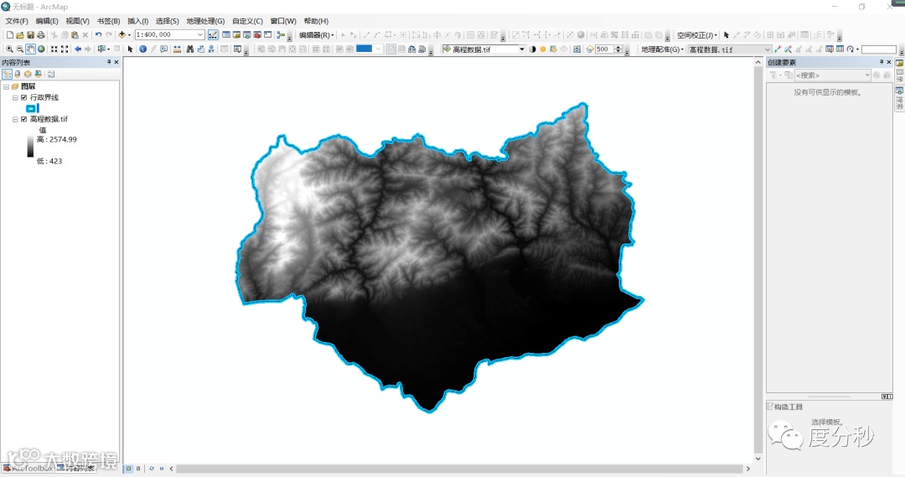The height and width of the screenshot is (477, 905).
Task: Open the 书签(B) menu
Action: (x=108, y=21)
